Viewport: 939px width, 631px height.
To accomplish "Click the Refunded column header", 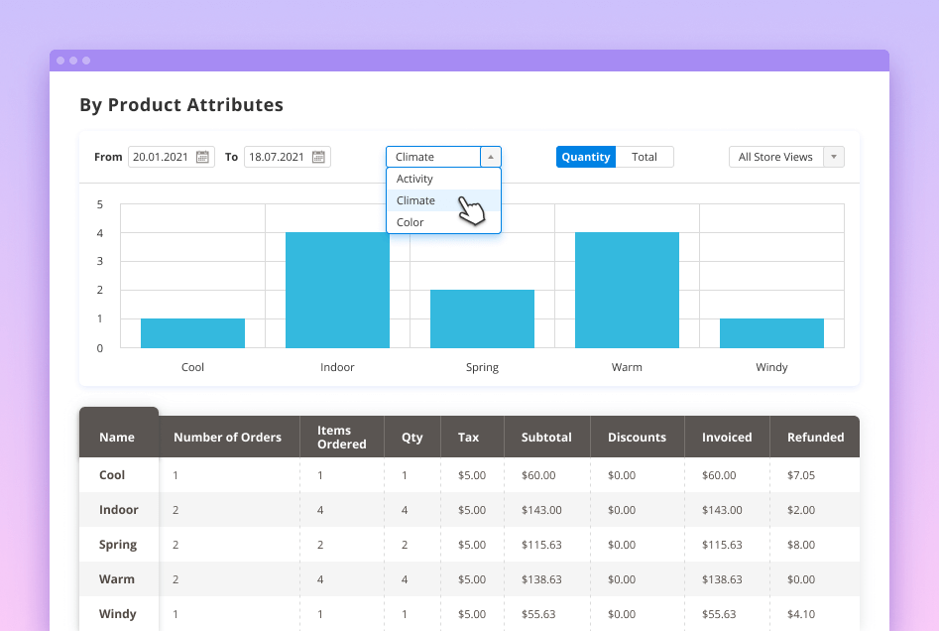I will coord(815,437).
